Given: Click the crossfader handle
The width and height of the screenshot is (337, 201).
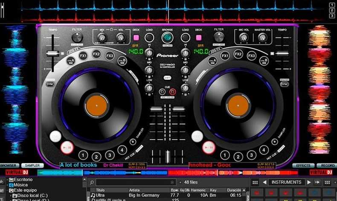Looking at the screenshot, I should [x=167, y=156].
